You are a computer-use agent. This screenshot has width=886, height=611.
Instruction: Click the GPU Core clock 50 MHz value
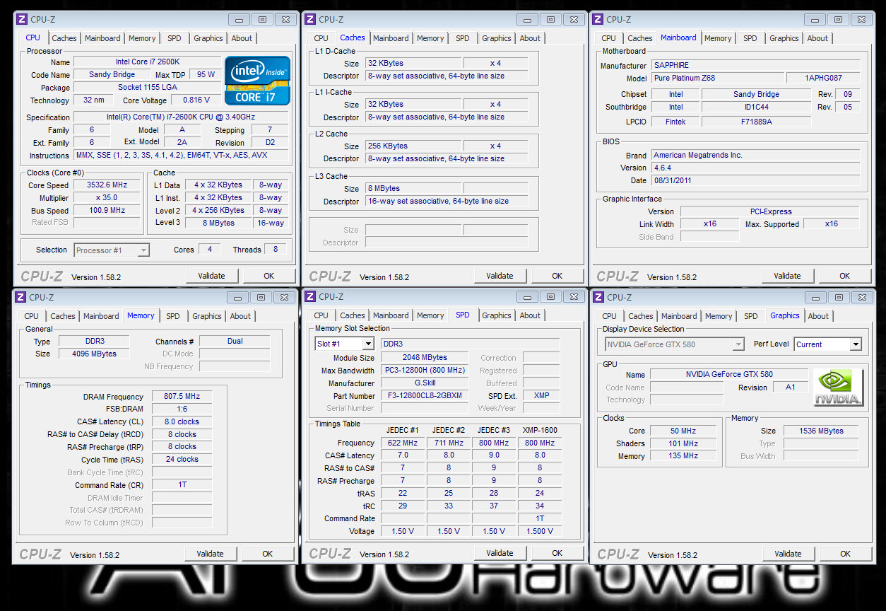(683, 431)
